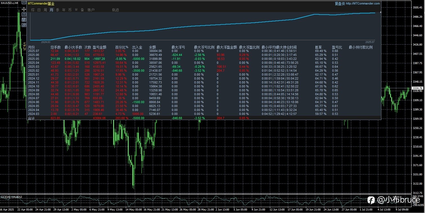The width and height of the screenshot is (425, 213).
Task: Select the 2025.05 month row
Action: point(204,59)
